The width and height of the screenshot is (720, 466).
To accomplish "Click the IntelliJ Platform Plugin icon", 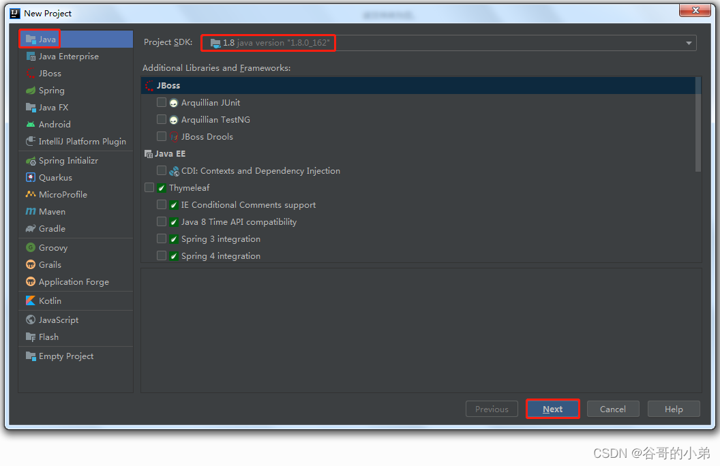I will click(x=31, y=141).
